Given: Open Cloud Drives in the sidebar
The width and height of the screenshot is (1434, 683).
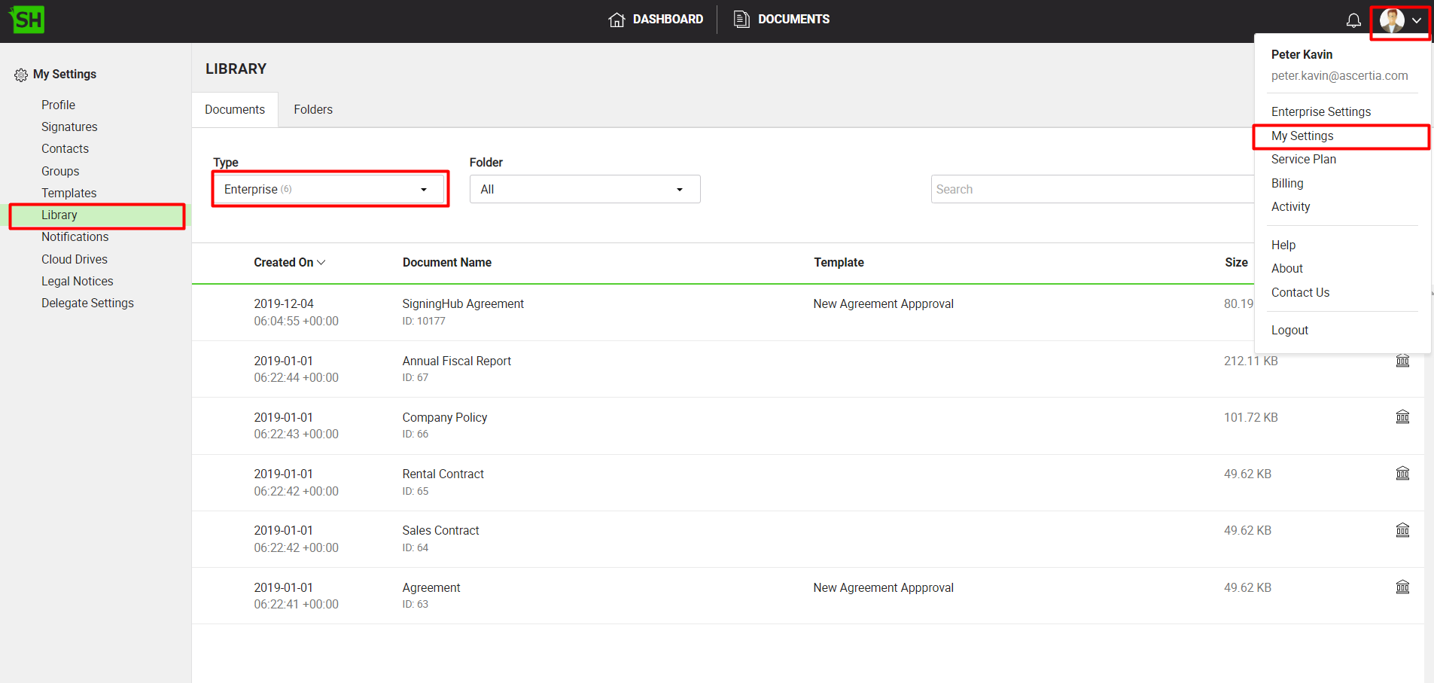Looking at the screenshot, I should pos(75,259).
